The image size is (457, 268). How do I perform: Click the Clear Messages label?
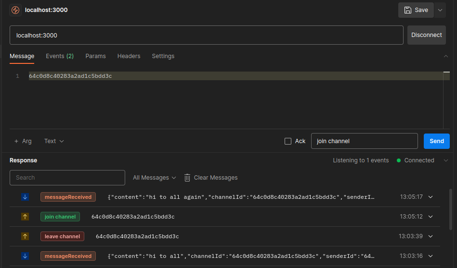tap(216, 178)
